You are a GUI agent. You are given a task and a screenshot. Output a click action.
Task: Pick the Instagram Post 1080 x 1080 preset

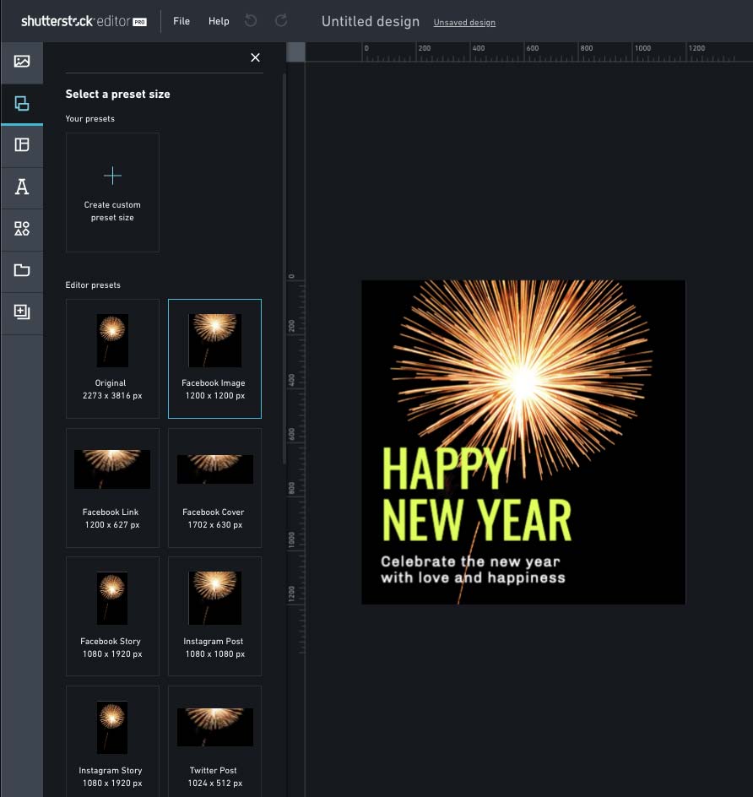tap(214, 616)
